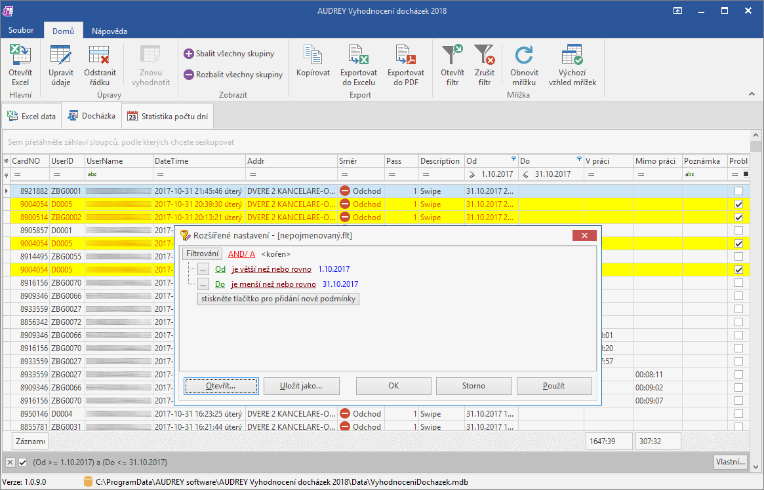Click the add new condition button
The image size is (764, 490).
click(278, 299)
